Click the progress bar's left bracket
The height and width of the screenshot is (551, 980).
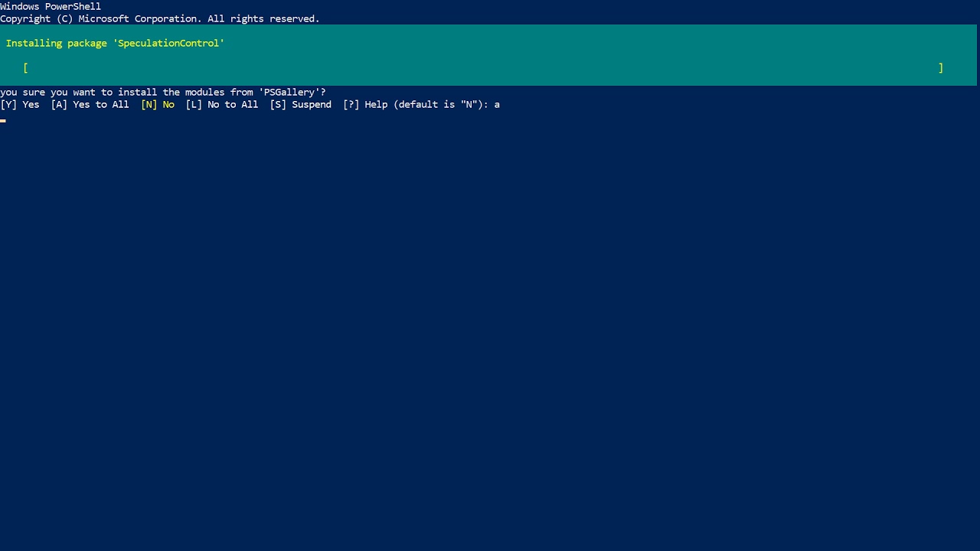[x=26, y=68]
